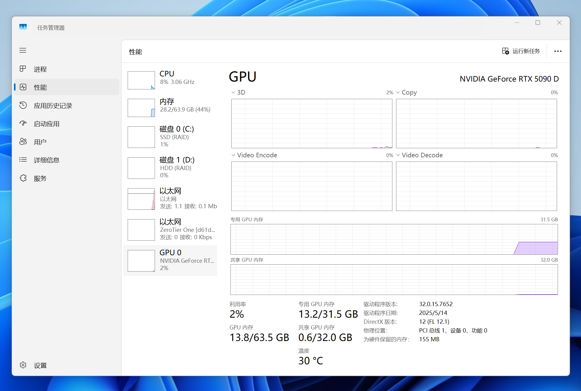This screenshot has width=581, height=391.
Task: Maximize the Task Manager window
Action: (x=538, y=23)
